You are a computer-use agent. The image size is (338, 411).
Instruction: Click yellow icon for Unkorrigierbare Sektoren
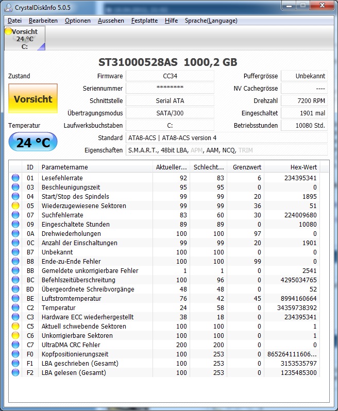(15, 335)
